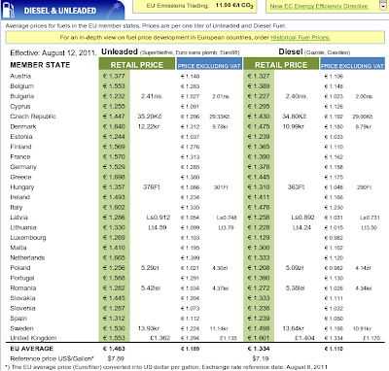Click Hungary unleaded price 376Ft
This screenshot has height=371, width=389.
click(152, 187)
